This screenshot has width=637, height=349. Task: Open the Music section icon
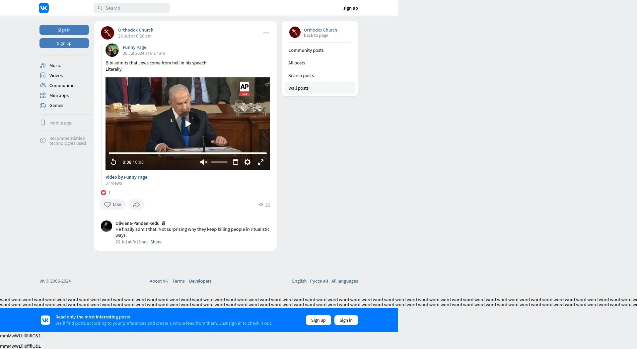coord(43,65)
